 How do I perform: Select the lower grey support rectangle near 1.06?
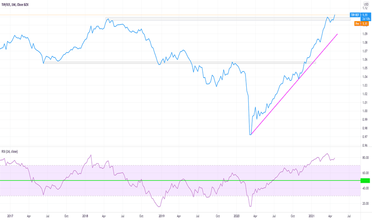click(180, 62)
